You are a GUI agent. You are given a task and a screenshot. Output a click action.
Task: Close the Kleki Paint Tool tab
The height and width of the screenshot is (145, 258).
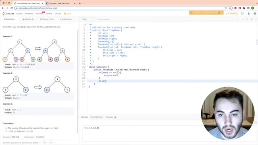click(x=75, y=3)
